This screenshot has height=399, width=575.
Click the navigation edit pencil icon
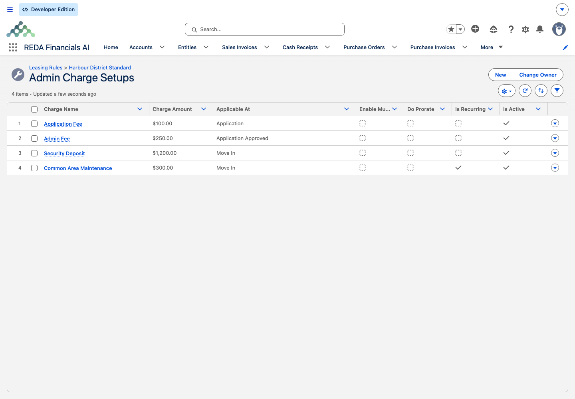565,47
